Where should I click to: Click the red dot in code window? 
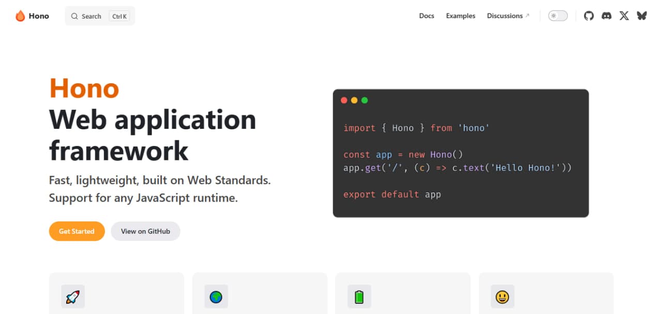point(344,100)
